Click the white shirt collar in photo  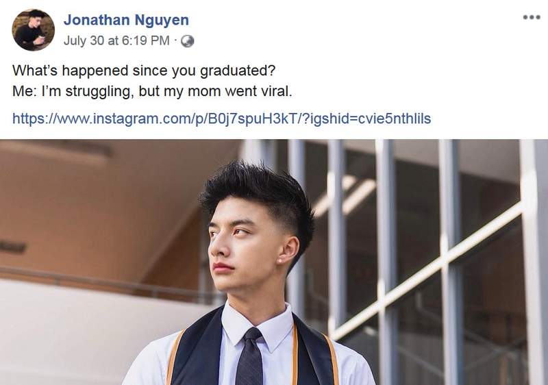click(x=274, y=330)
